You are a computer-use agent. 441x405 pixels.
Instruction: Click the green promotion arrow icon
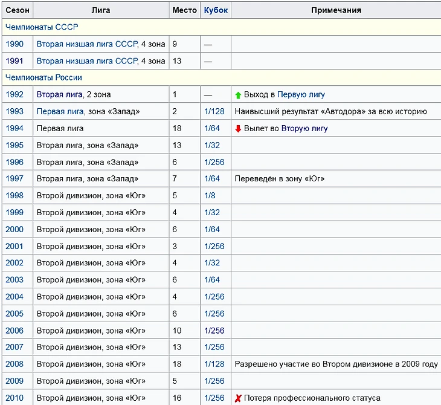click(x=238, y=95)
